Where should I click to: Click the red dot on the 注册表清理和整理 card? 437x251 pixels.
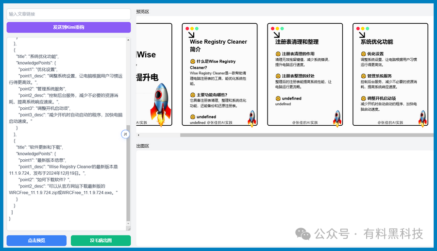pyautogui.click(x=272, y=29)
